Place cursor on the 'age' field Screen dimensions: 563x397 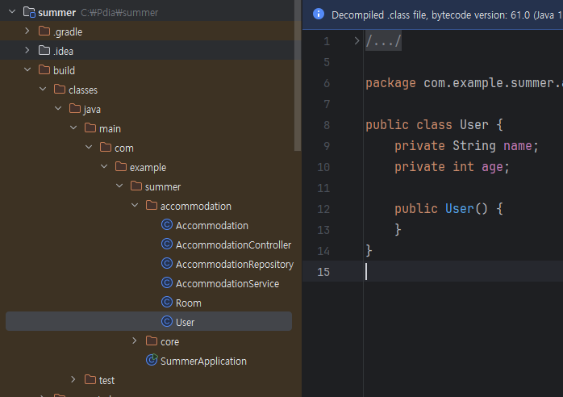(x=492, y=167)
